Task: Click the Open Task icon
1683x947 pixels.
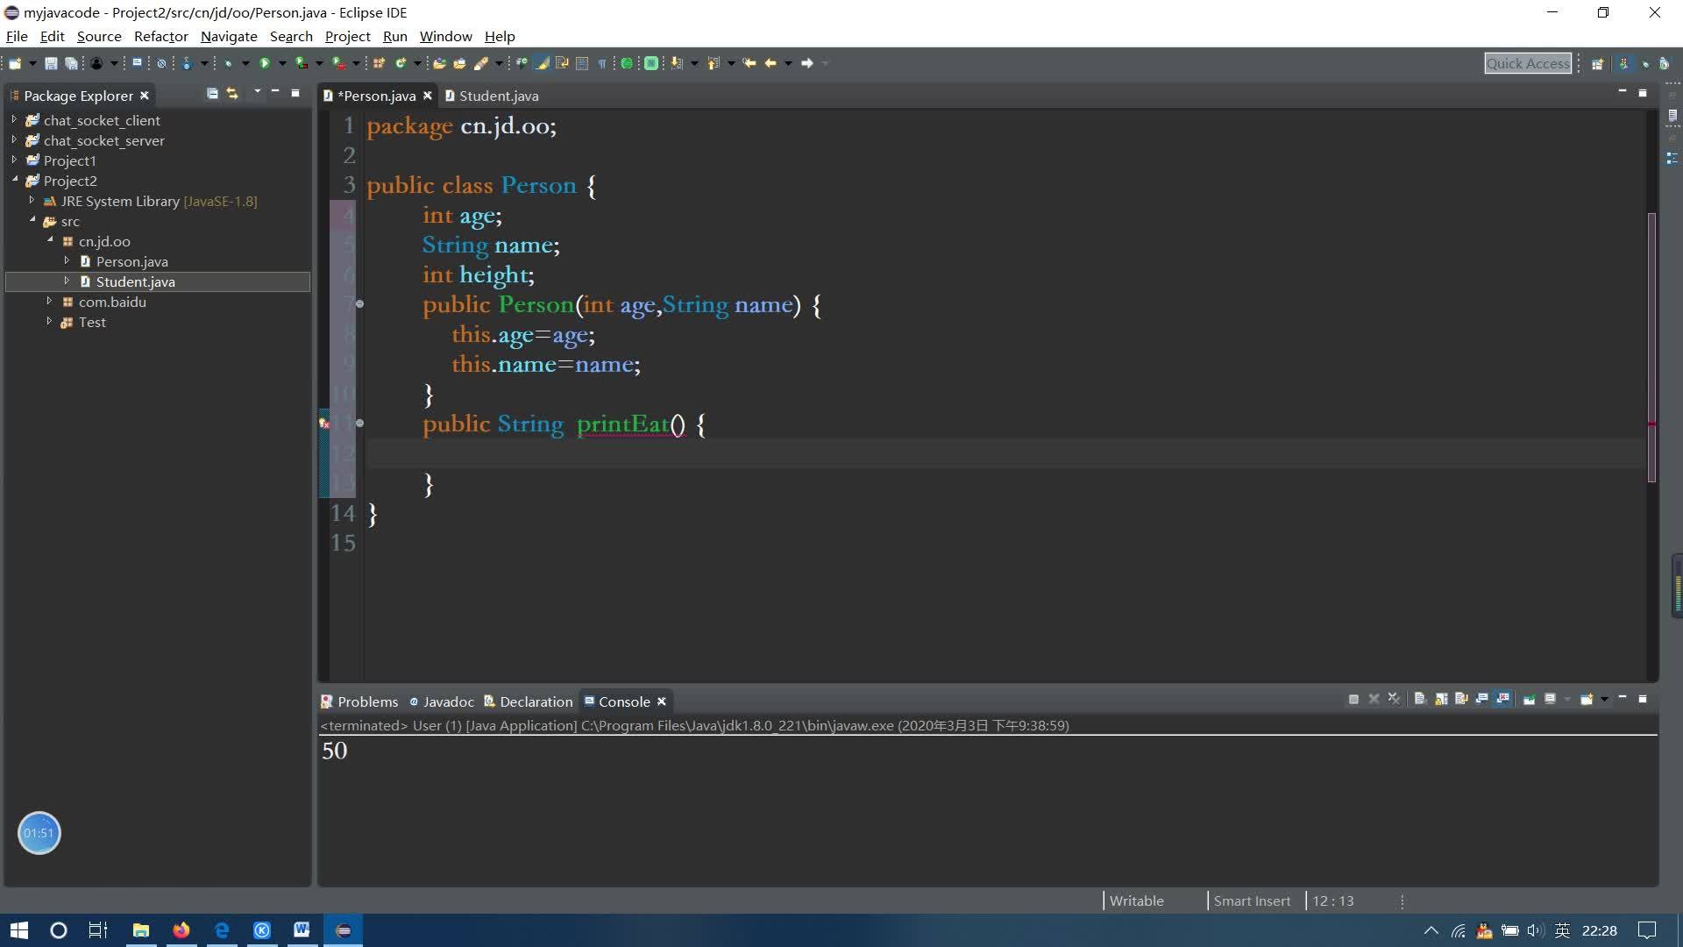Action: point(459,63)
